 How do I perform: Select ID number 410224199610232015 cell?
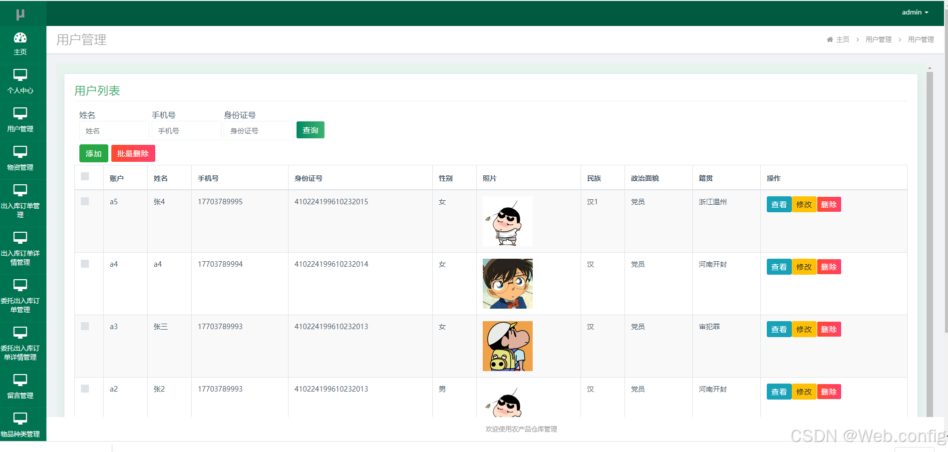[331, 202]
